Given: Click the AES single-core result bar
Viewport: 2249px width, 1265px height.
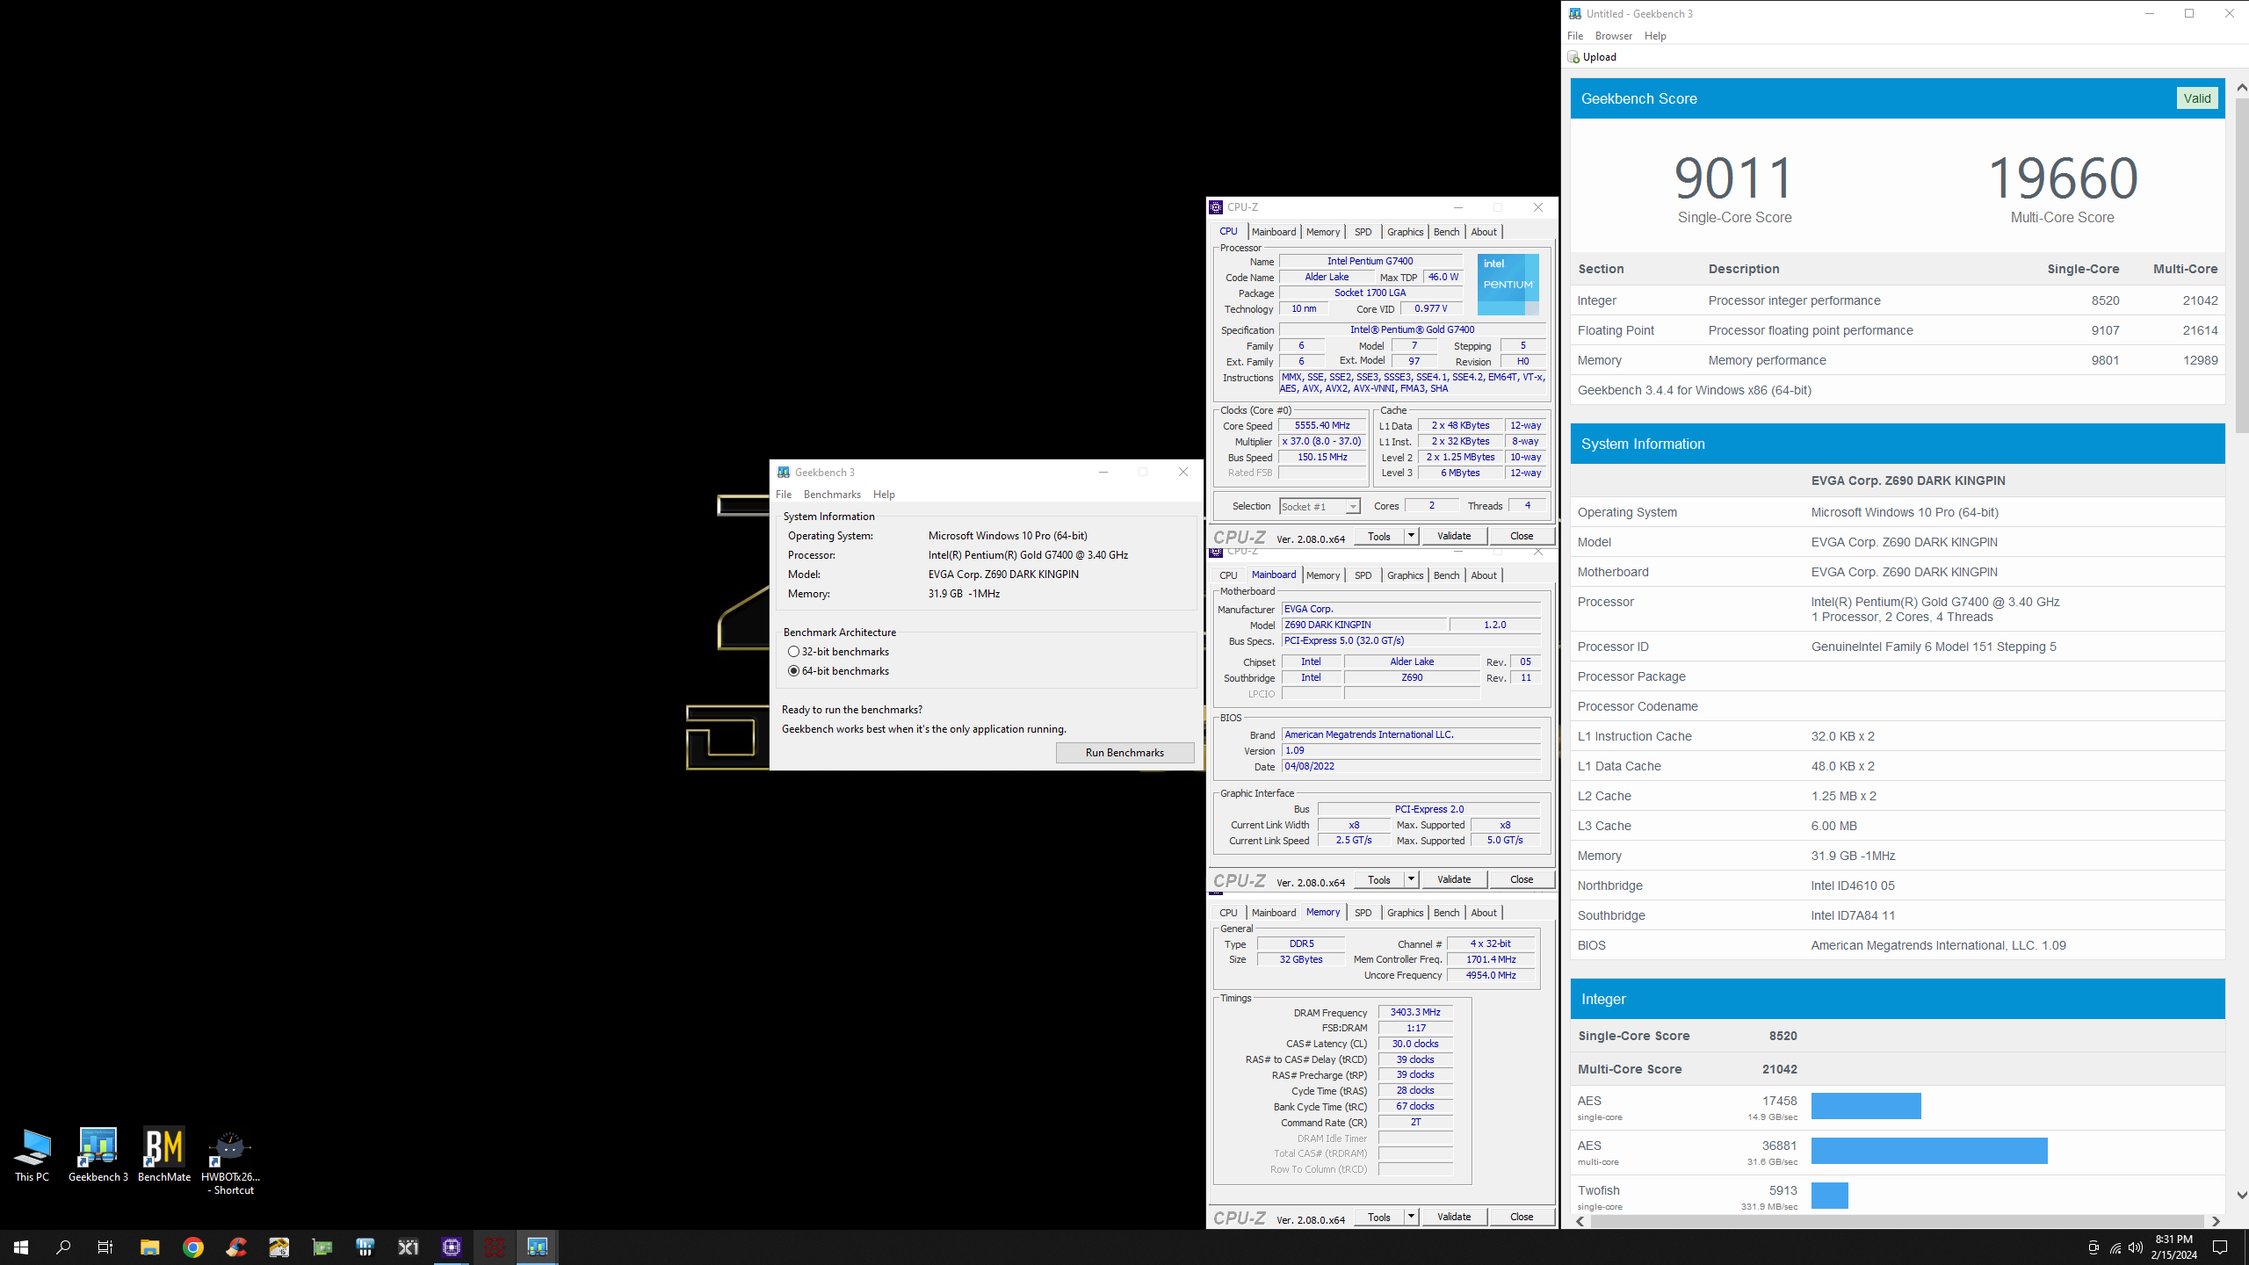Looking at the screenshot, I should click(1866, 1106).
